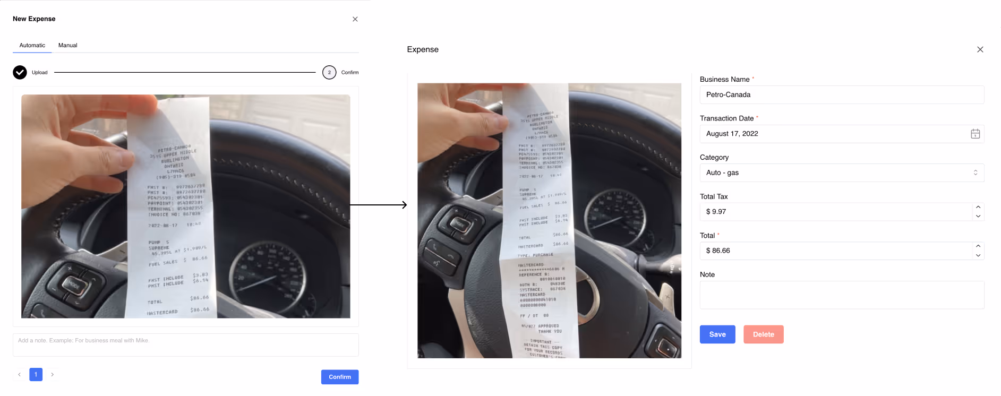1001x396 pixels.
Task: Go to previous page arrow
Action: point(19,374)
